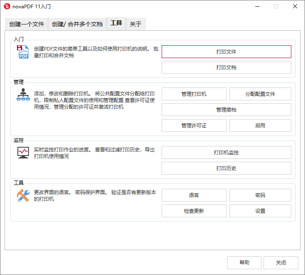Click the 分配配置文件 button
Screen dimensions: 305x275
[260, 94]
